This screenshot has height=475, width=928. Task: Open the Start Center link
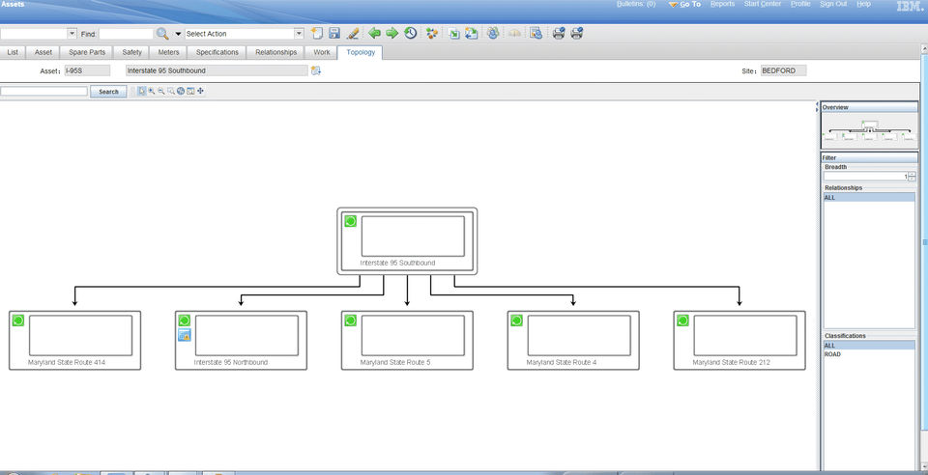pos(763,4)
